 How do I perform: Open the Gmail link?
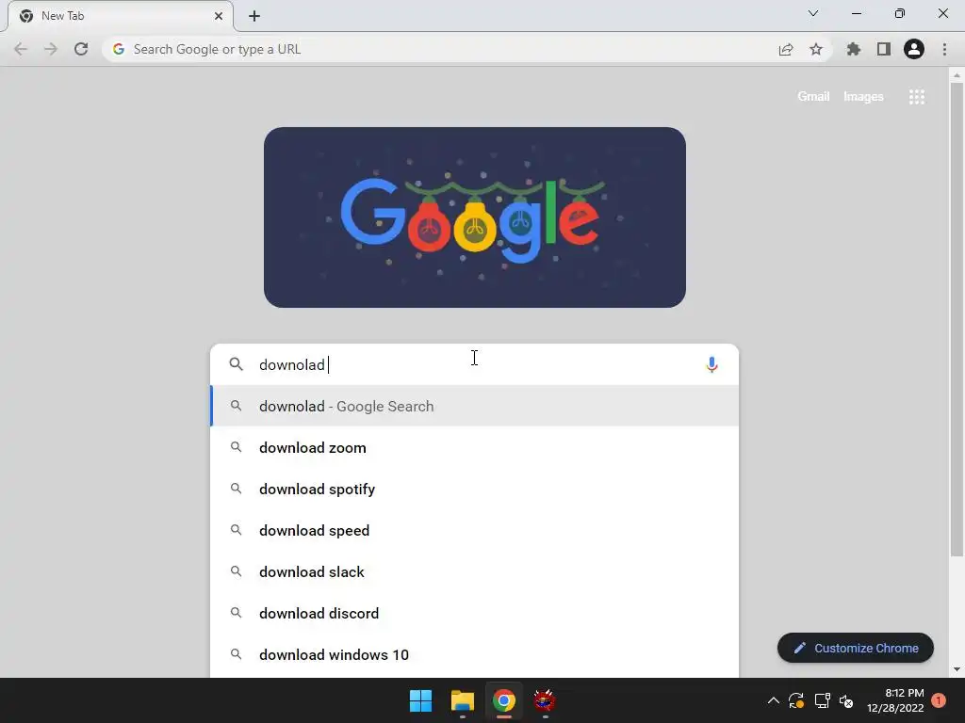[x=813, y=97]
